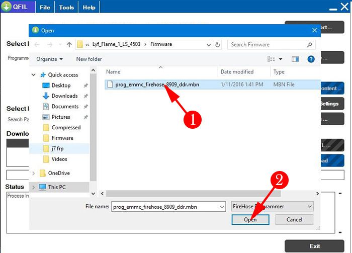This screenshot has height=253, width=352.
Task: Open FireHose Programmer file type dropdown
Action: coord(273,207)
